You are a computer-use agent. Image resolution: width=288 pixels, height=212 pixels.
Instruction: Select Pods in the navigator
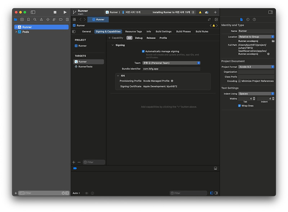(26, 32)
